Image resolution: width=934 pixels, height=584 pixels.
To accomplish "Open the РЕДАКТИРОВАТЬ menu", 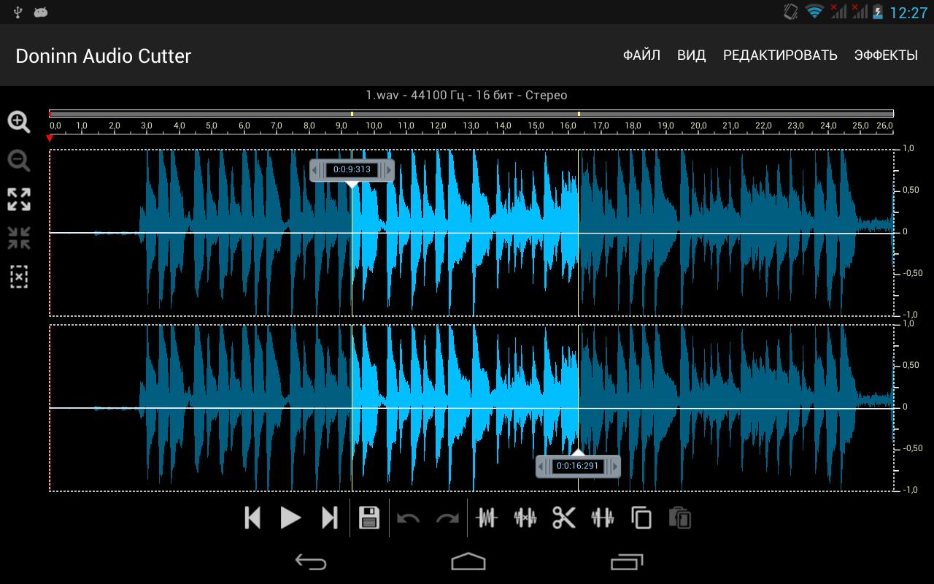I will [780, 55].
